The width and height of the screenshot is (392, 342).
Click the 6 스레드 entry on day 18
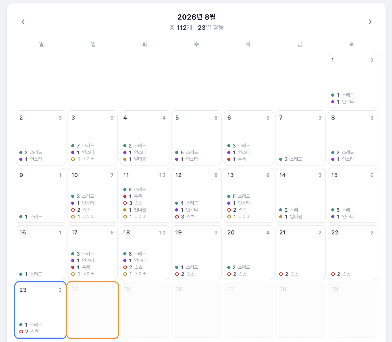[135, 254]
